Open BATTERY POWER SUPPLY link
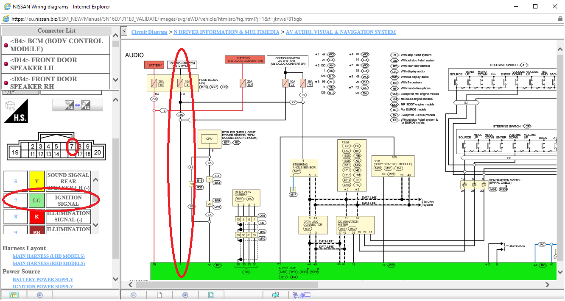 43,279
